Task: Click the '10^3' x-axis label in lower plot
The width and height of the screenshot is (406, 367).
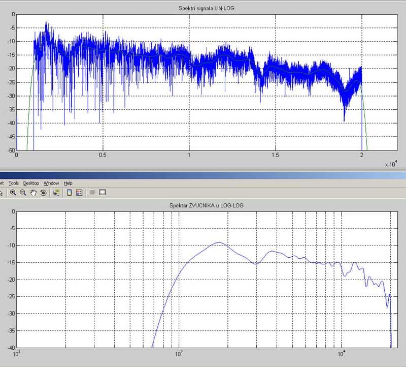Action: [x=179, y=353]
